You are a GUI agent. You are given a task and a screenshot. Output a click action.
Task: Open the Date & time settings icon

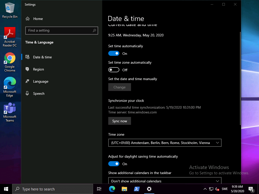coord(28,57)
